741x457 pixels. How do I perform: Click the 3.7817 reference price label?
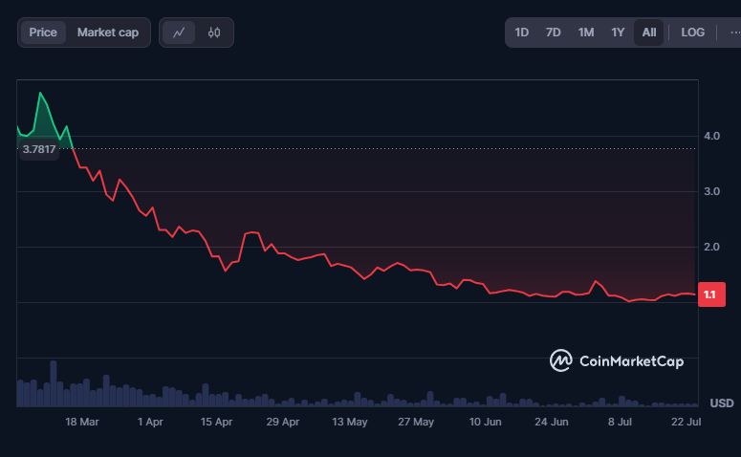pos(39,150)
